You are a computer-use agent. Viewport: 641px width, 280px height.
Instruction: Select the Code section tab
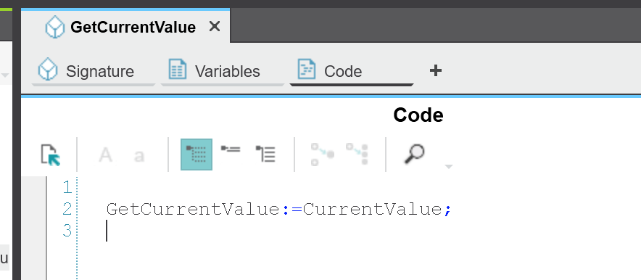click(x=352, y=71)
